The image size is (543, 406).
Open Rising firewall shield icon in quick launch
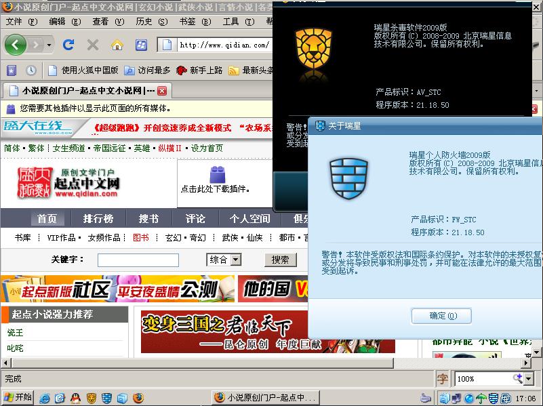click(106, 398)
